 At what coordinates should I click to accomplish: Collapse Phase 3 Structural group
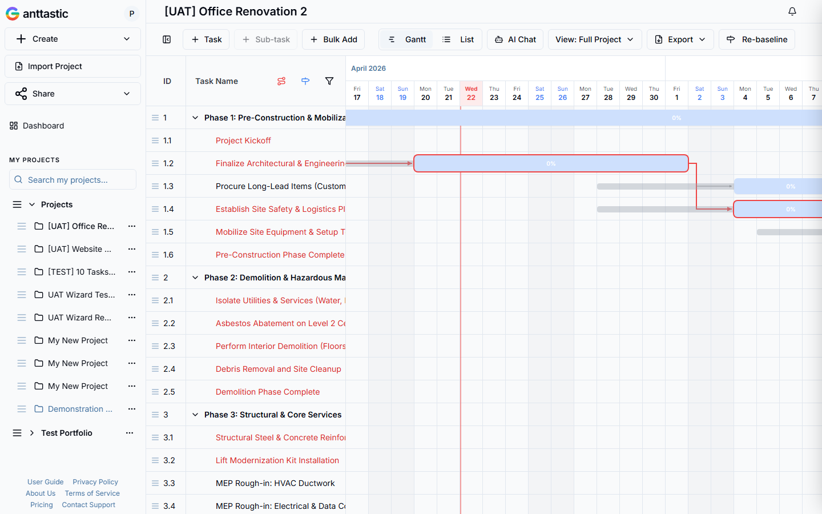[x=195, y=415]
